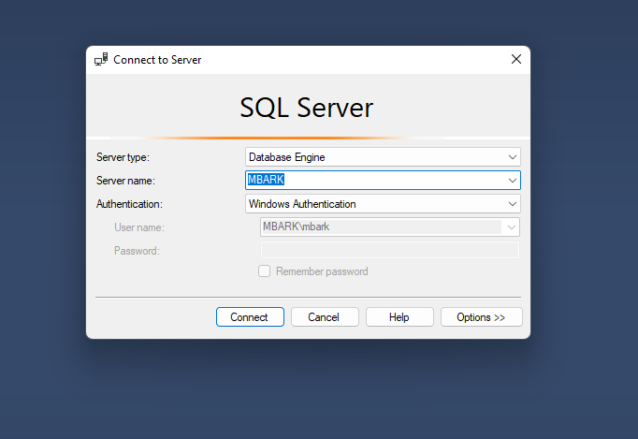Expand the Authentication dropdown arrow
Screen dimensions: 638x439
click(x=512, y=204)
